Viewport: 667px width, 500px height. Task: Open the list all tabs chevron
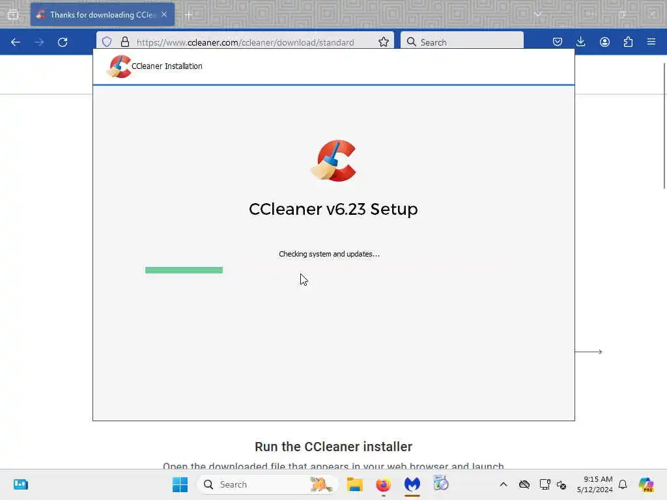click(x=537, y=14)
